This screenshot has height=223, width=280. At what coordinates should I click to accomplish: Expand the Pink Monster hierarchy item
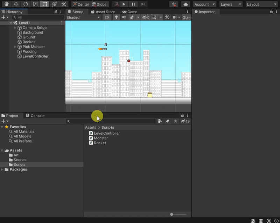pyautogui.click(x=15, y=47)
